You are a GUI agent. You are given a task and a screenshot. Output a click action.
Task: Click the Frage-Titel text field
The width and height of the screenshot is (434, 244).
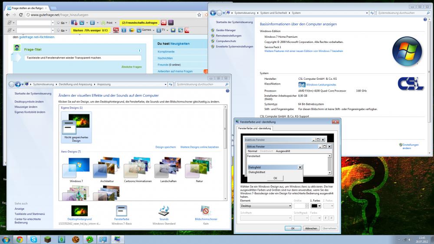click(x=83, y=58)
